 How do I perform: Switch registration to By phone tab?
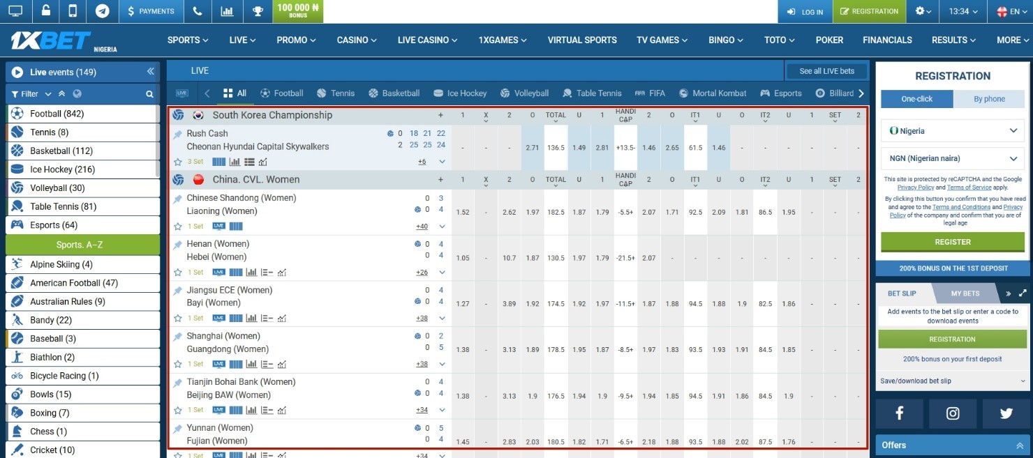click(x=989, y=99)
